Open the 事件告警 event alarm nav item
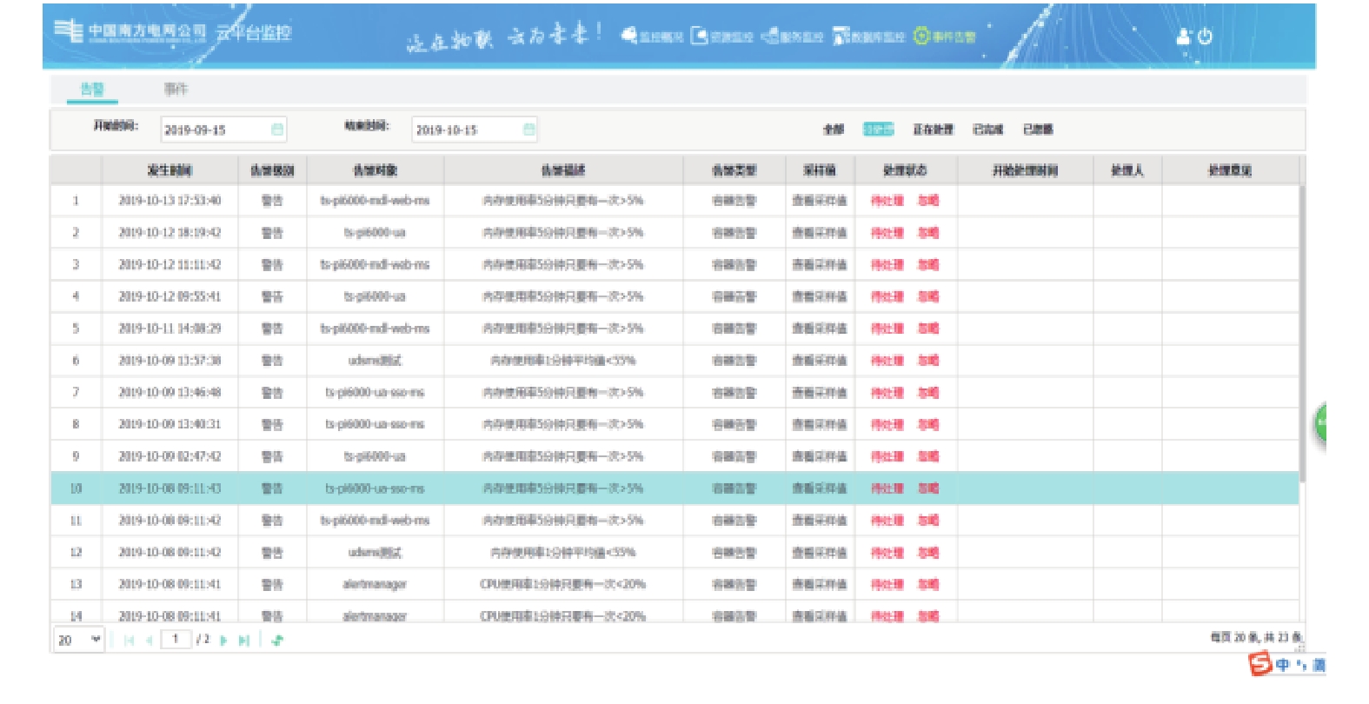Viewport: 1369px width, 704px height. click(945, 37)
